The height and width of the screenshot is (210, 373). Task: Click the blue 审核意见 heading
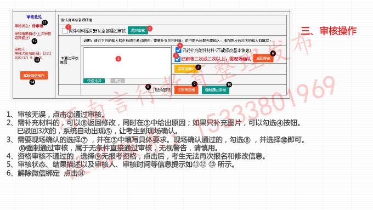click(34, 17)
